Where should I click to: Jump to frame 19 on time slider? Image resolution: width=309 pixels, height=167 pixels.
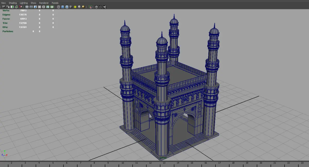point(247,163)
